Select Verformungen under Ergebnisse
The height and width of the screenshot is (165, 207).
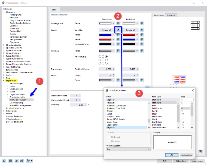tap(16, 83)
